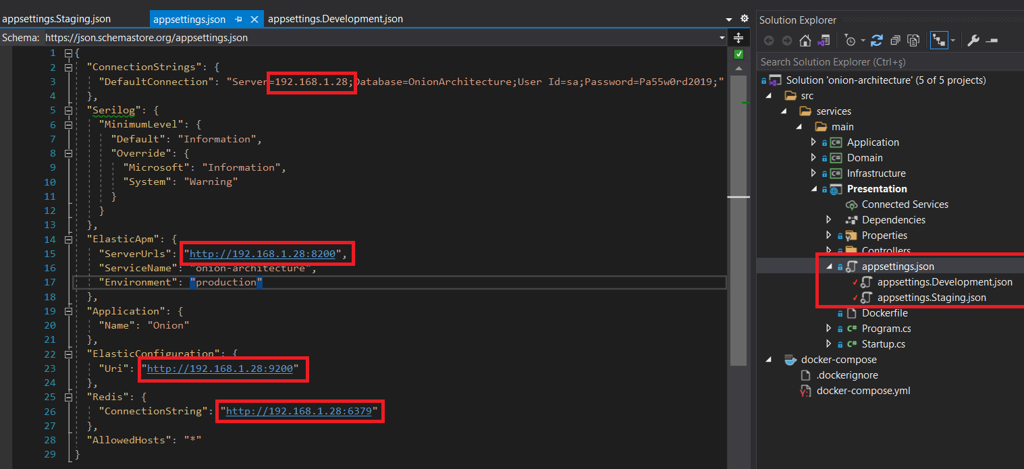Select the docker-compose.yml file
Image resolution: width=1024 pixels, height=469 pixels.
pos(863,391)
